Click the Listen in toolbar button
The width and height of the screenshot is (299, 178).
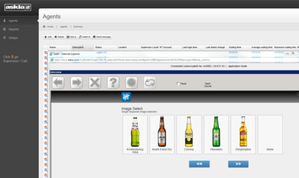[84, 37]
